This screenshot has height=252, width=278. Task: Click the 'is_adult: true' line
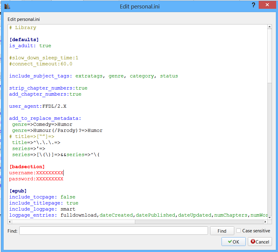30,46
